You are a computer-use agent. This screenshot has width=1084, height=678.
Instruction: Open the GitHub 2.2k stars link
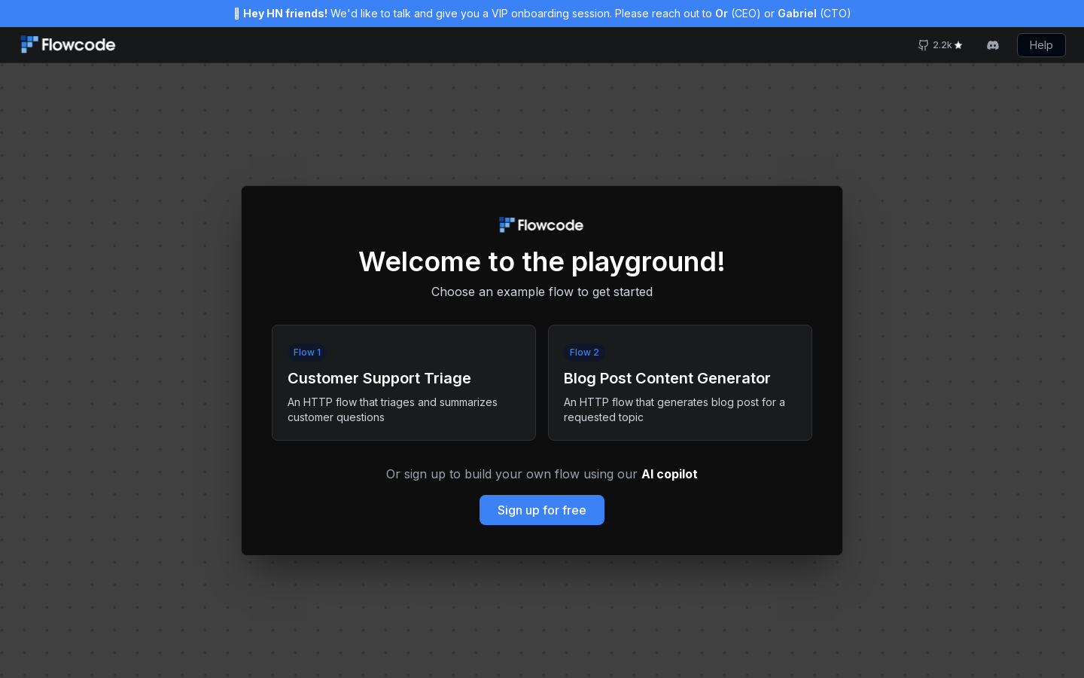(x=940, y=45)
